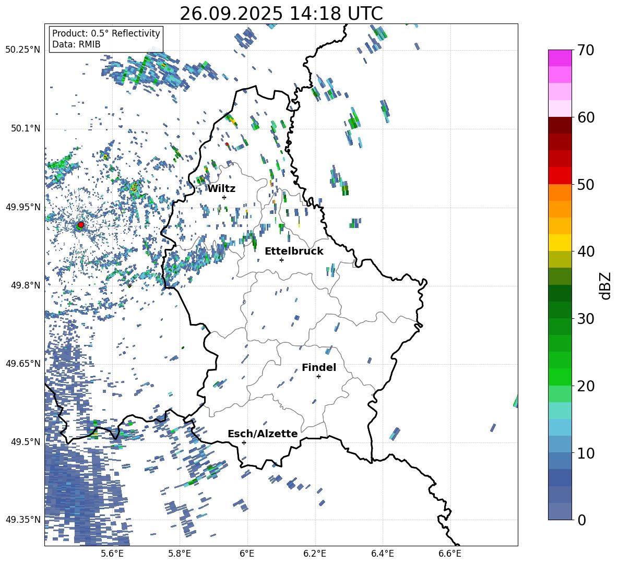Click the 50.25°N latitude label
The height and width of the screenshot is (564, 618).
(23, 50)
